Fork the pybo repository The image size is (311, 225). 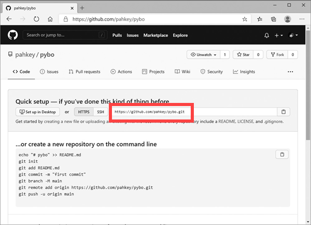[x=277, y=55]
